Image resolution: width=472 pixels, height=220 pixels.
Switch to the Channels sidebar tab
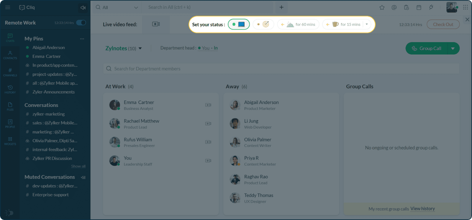point(10,72)
